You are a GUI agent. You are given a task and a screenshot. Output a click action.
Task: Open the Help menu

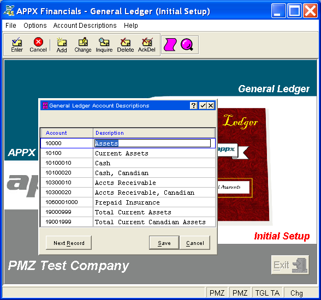click(x=131, y=26)
